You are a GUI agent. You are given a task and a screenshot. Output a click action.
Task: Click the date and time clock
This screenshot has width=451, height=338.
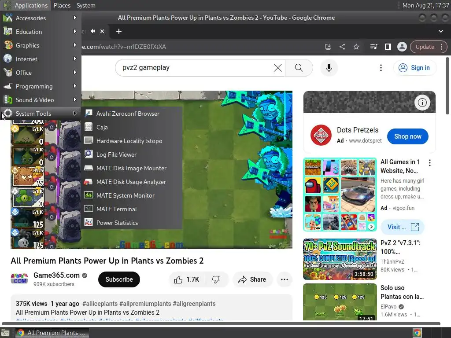[425, 5]
